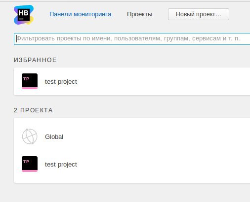Click the Избранное section heading
Image resolution: width=250 pixels, height=202 pixels.
point(35,60)
